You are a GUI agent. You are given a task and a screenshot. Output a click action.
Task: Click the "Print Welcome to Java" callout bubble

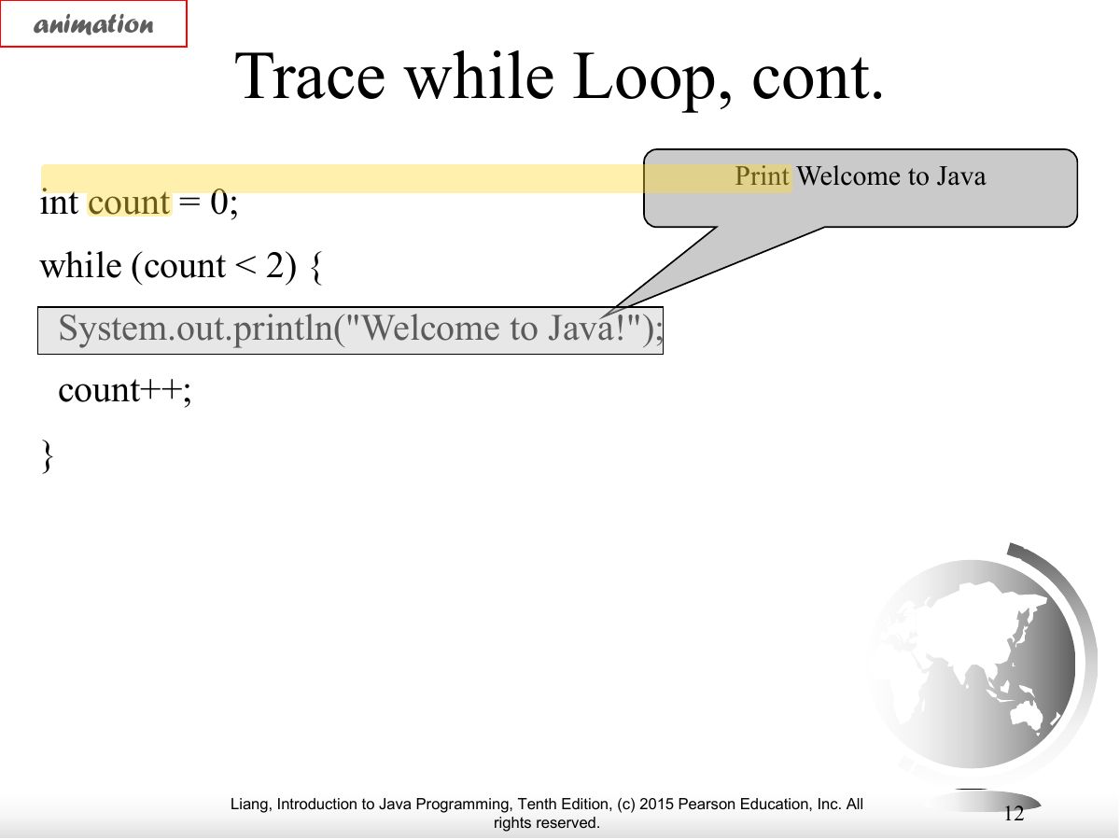[861, 187]
